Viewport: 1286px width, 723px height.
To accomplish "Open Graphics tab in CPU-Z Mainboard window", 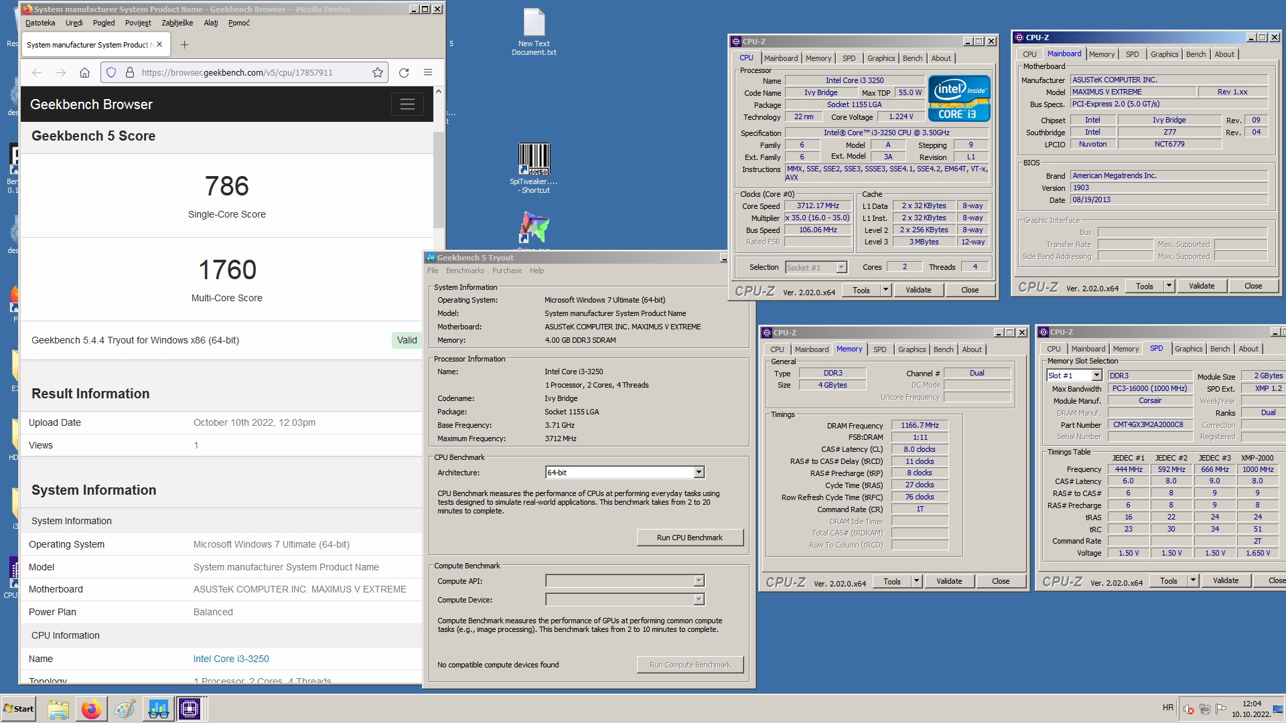I will pos(1164,54).
